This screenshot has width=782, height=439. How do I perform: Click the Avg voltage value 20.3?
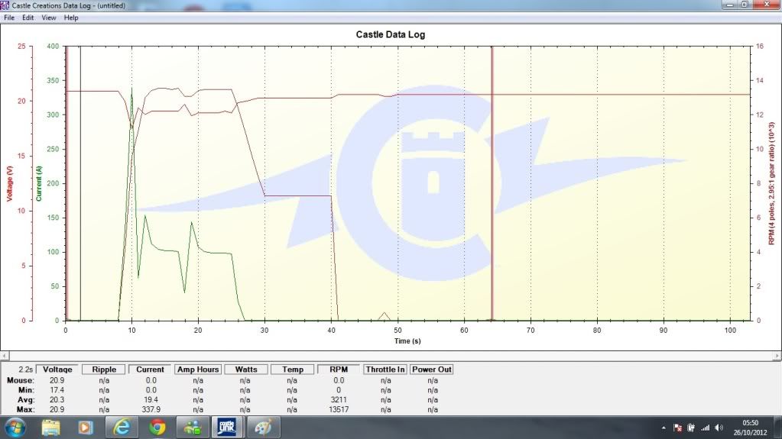pos(57,399)
